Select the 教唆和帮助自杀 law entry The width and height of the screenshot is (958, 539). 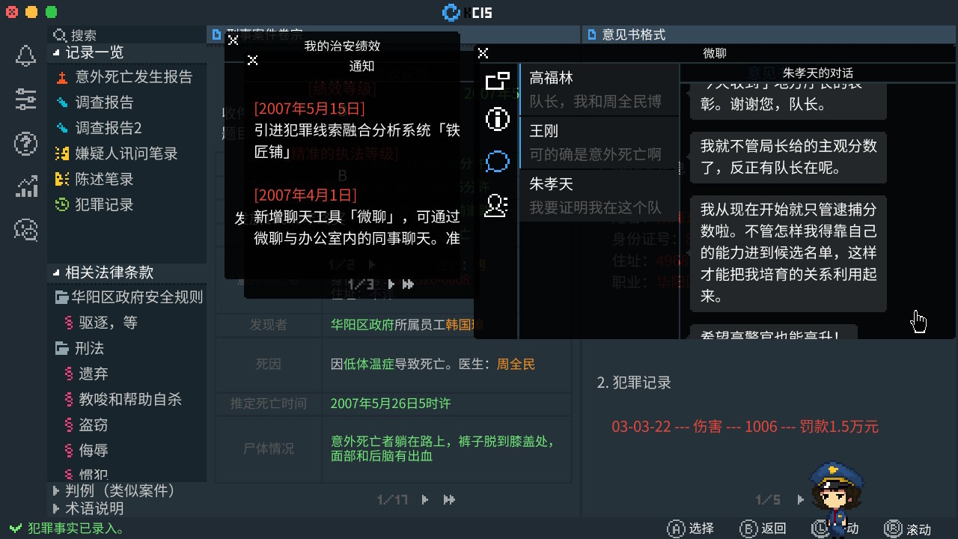coord(130,399)
